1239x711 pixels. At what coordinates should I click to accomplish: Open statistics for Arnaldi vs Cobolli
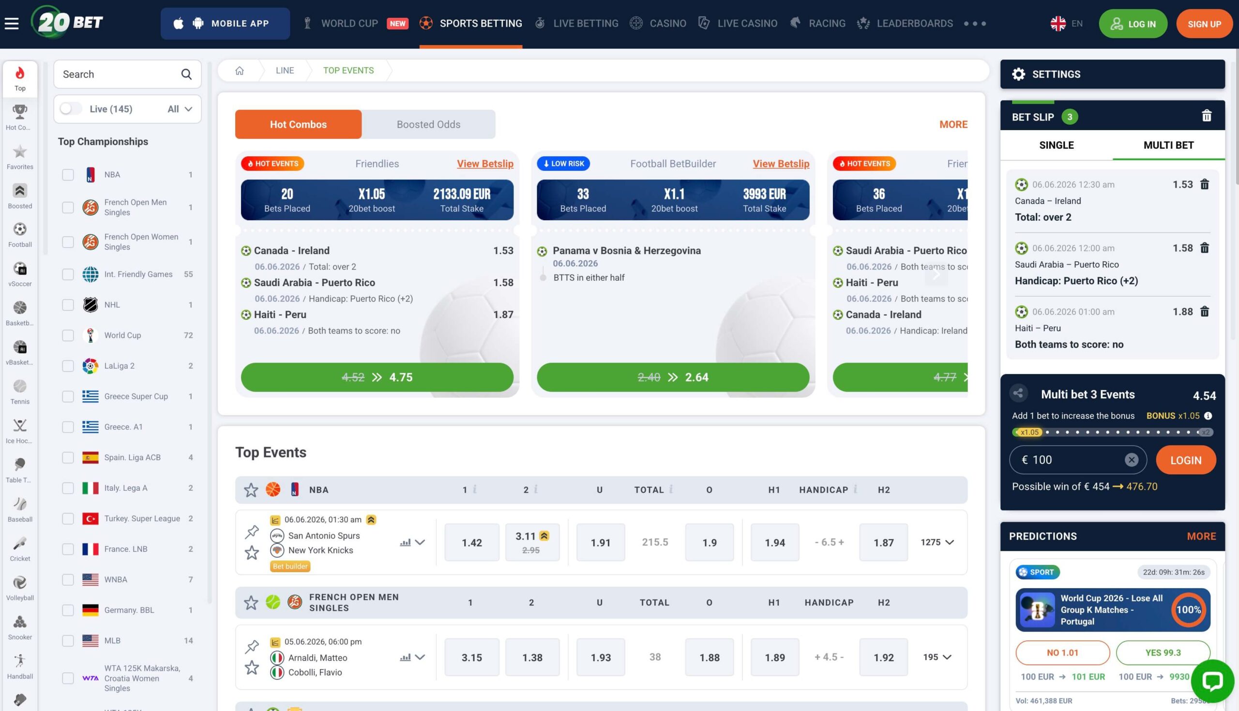(405, 657)
